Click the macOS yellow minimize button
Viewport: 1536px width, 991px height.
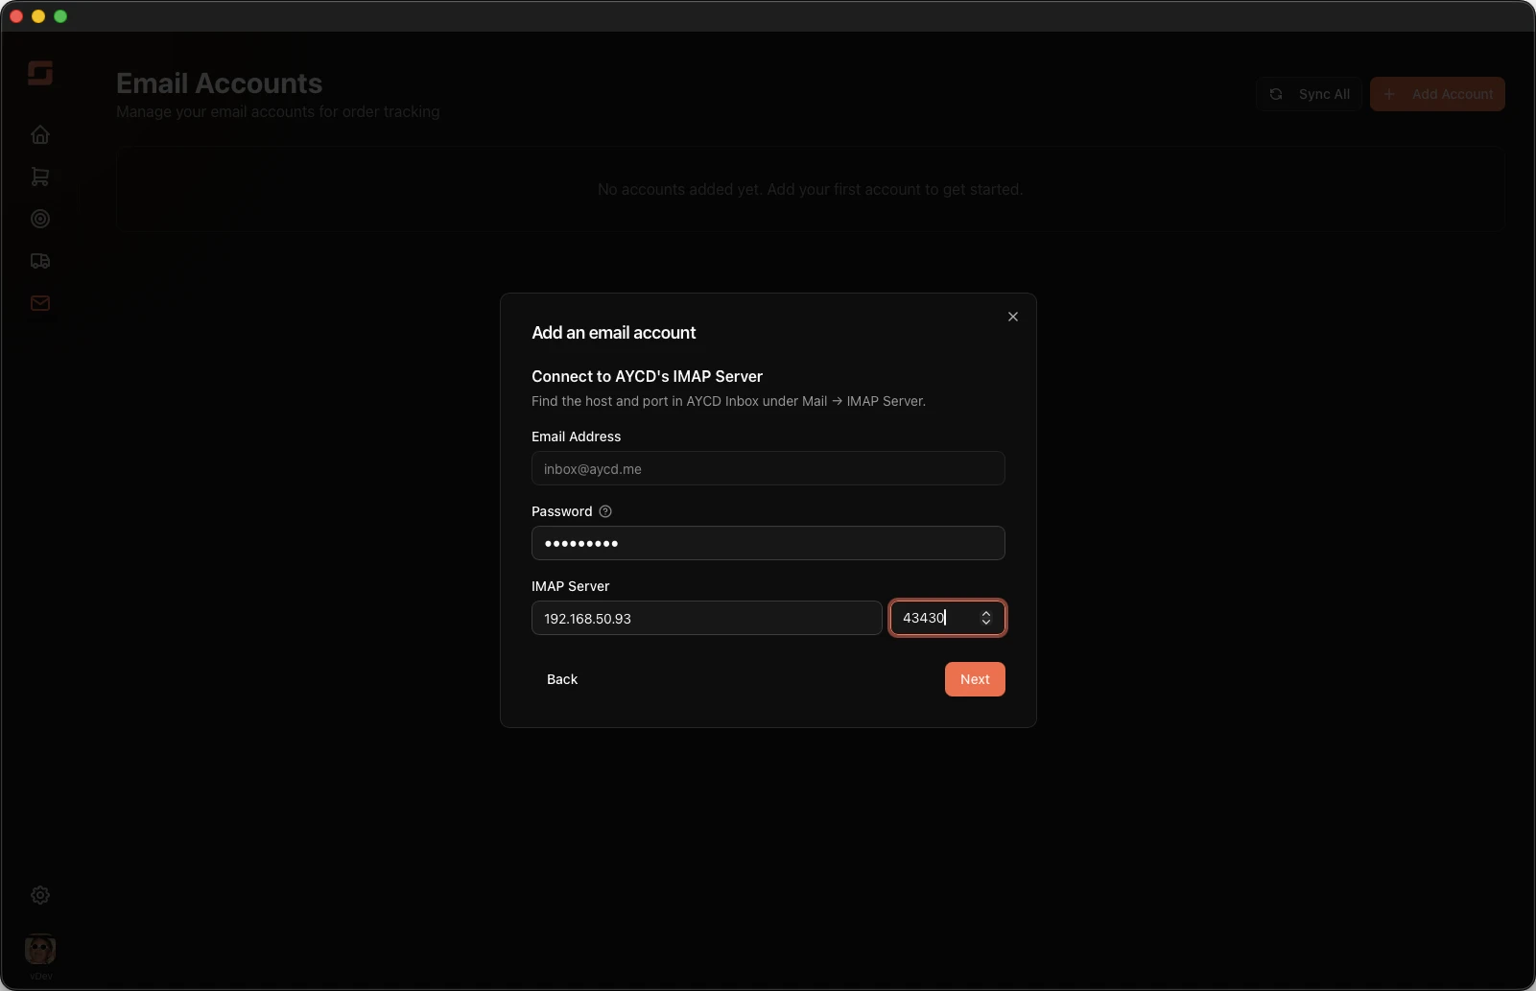(x=38, y=16)
